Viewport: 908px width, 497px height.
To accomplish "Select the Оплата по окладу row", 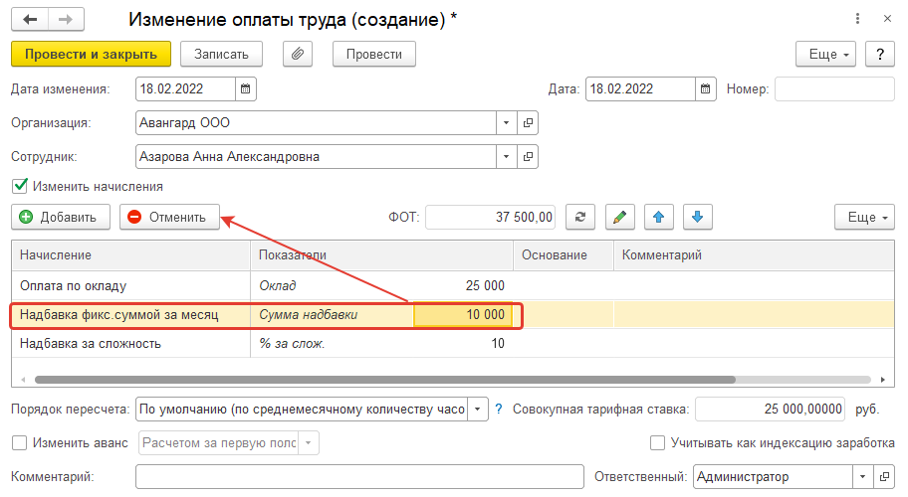I will (453, 285).
